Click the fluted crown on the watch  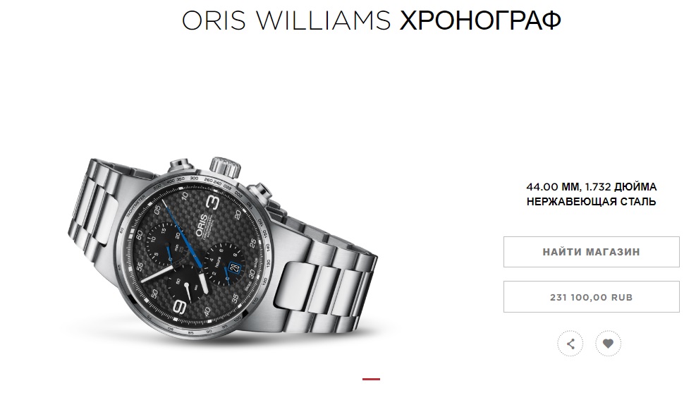point(225,167)
